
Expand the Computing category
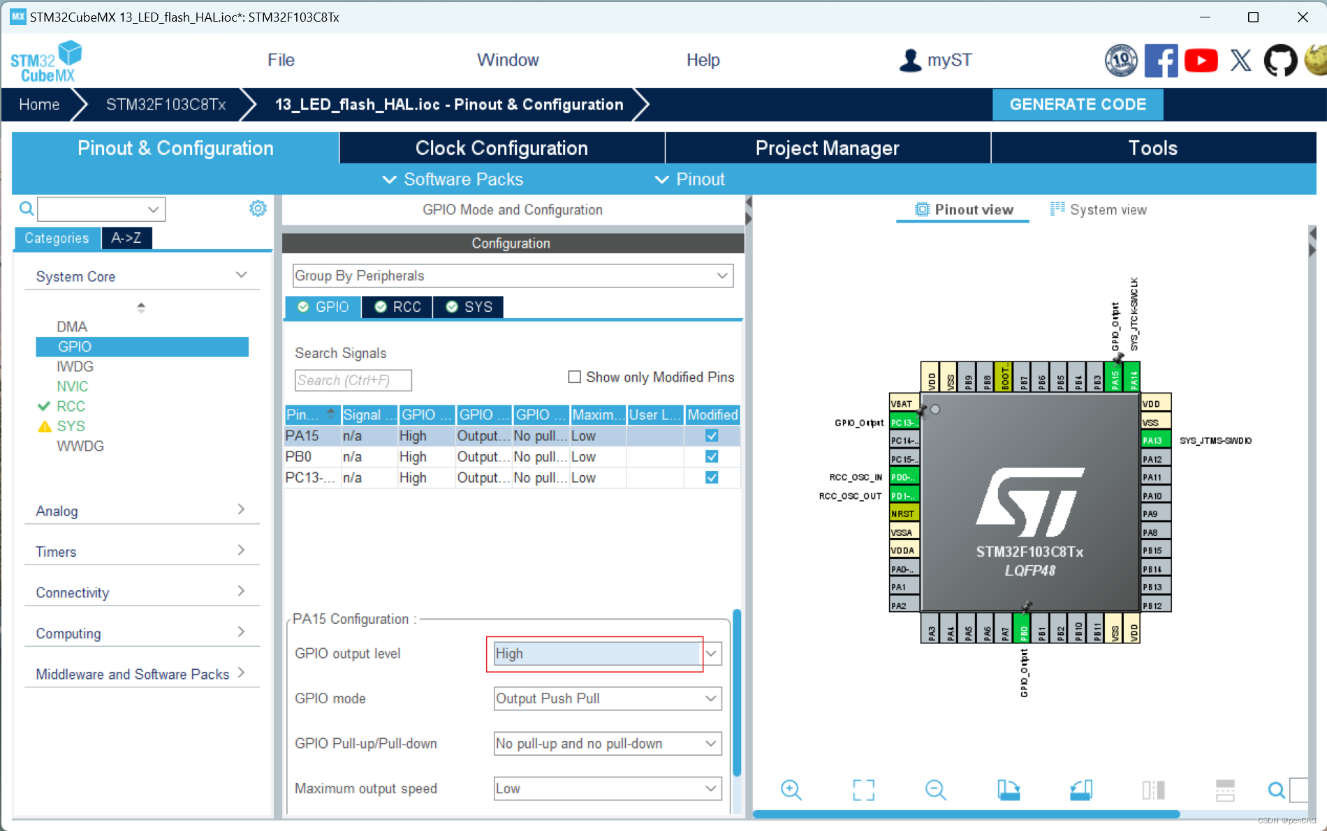click(x=142, y=633)
